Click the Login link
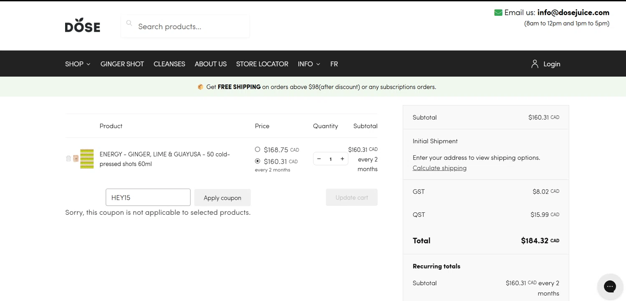 552,64
